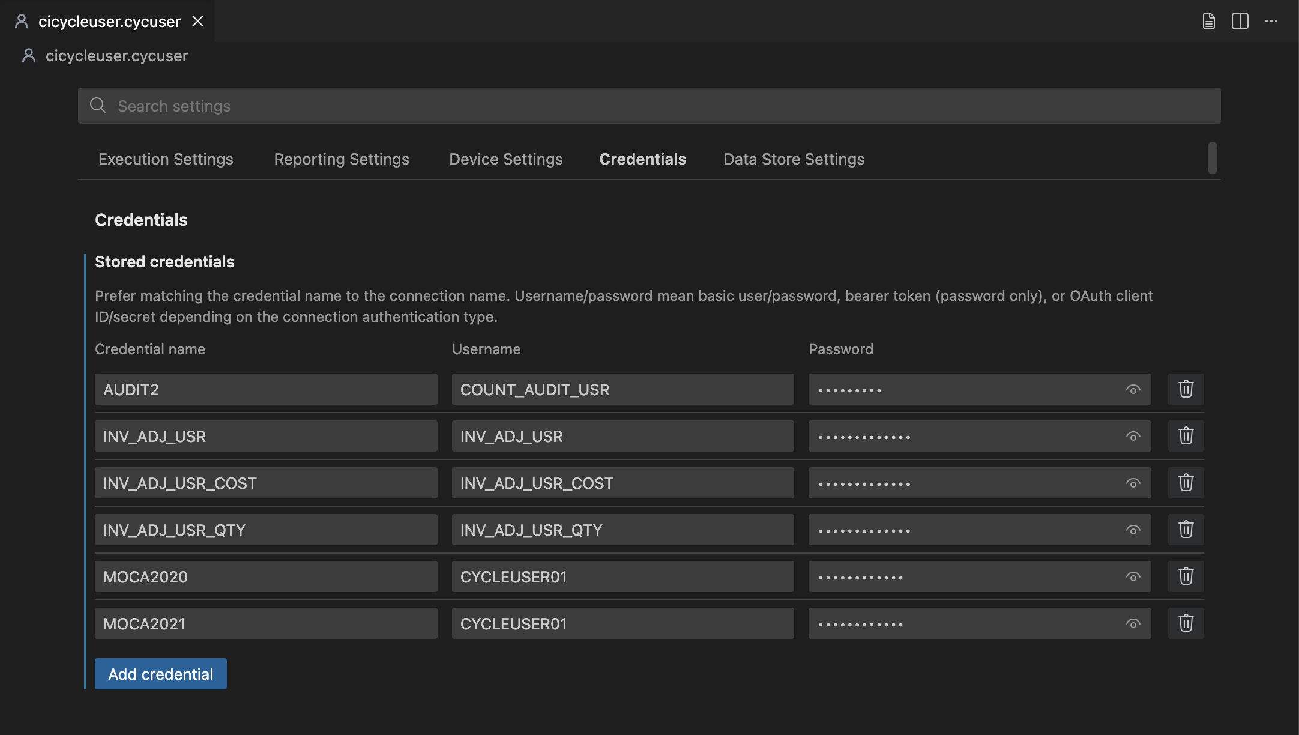Edit the INV_ADJ_USR_COST credential name field
The height and width of the screenshot is (735, 1299).
click(266, 483)
